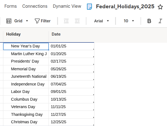Open the Forms menu

[x=10, y=6]
